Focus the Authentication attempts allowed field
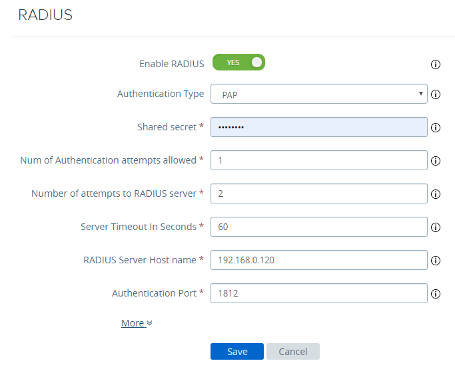455x373 pixels. tap(318, 160)
